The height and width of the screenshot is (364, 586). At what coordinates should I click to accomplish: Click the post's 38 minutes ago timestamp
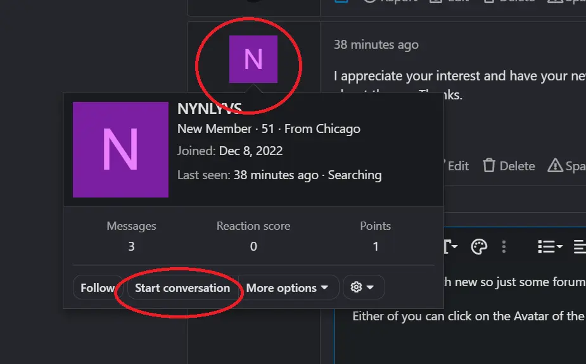click(376, 45)
